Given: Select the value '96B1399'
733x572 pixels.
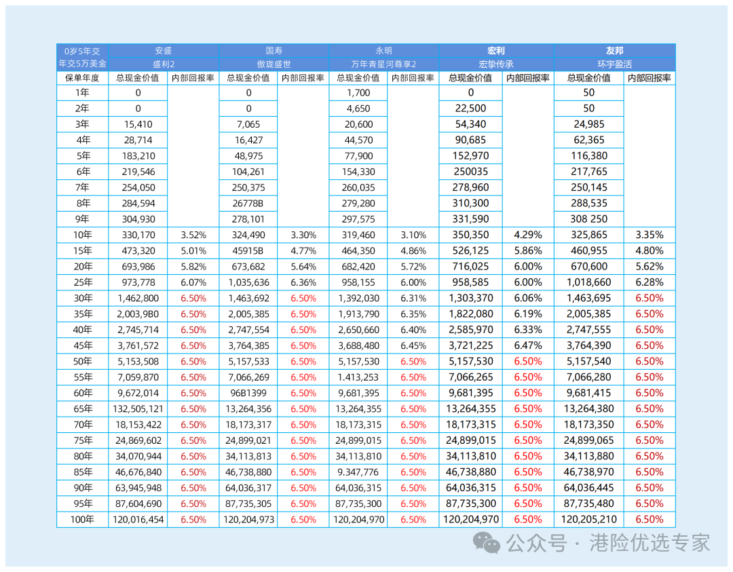Looking at the screenshot, I should 248,394.
